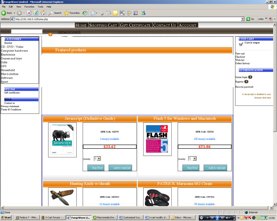Click the orange search go button
Screen dimensions: 277x221
(x=50, y=34)
